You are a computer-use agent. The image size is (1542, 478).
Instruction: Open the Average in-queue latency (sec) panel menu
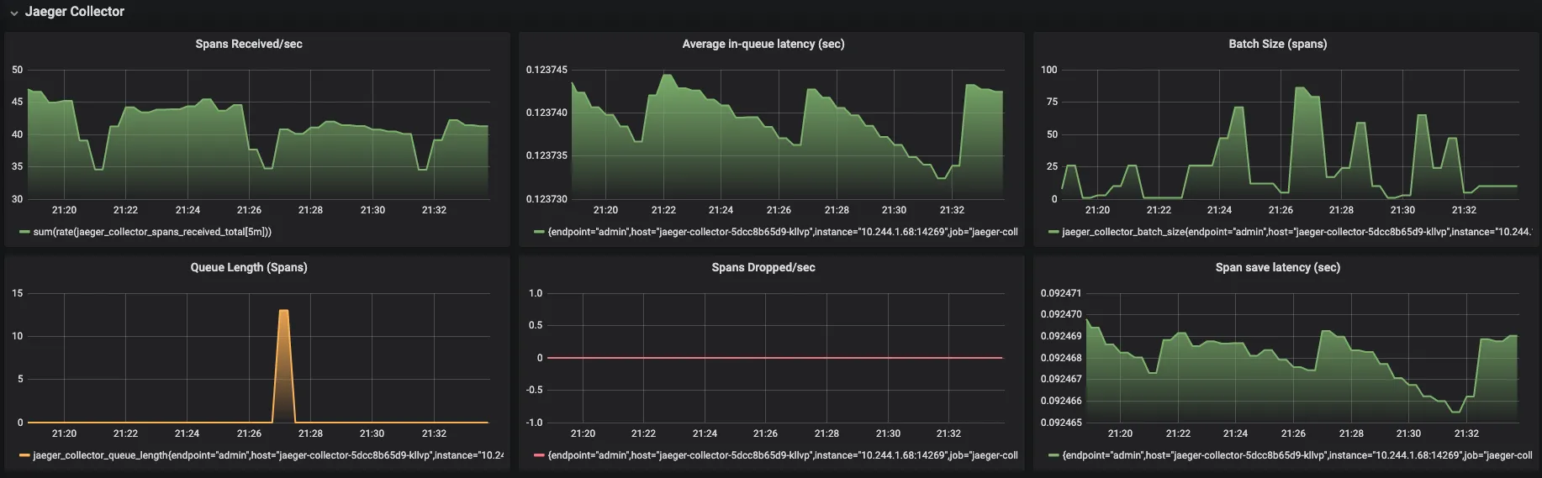coord(763,44)
